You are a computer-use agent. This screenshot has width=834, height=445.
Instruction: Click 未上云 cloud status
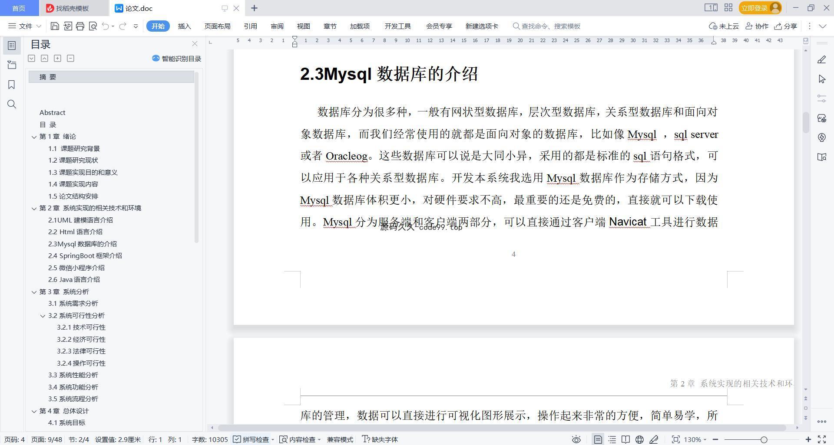pos(724,26)
